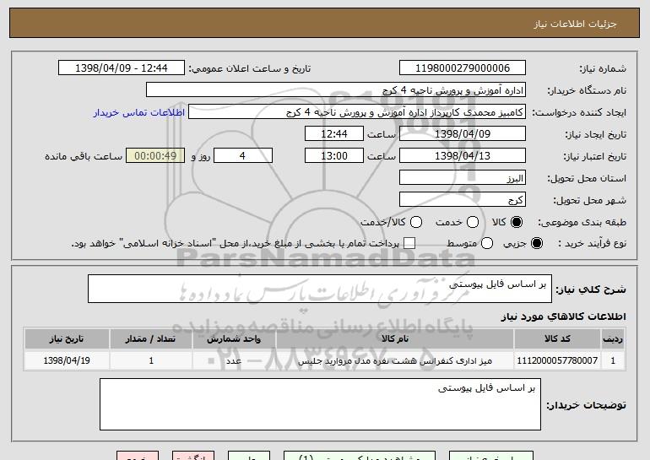Screen dimensions: 650x460
Task: Click the ایجاد کننده درخواست field
Action: (357, 112)
